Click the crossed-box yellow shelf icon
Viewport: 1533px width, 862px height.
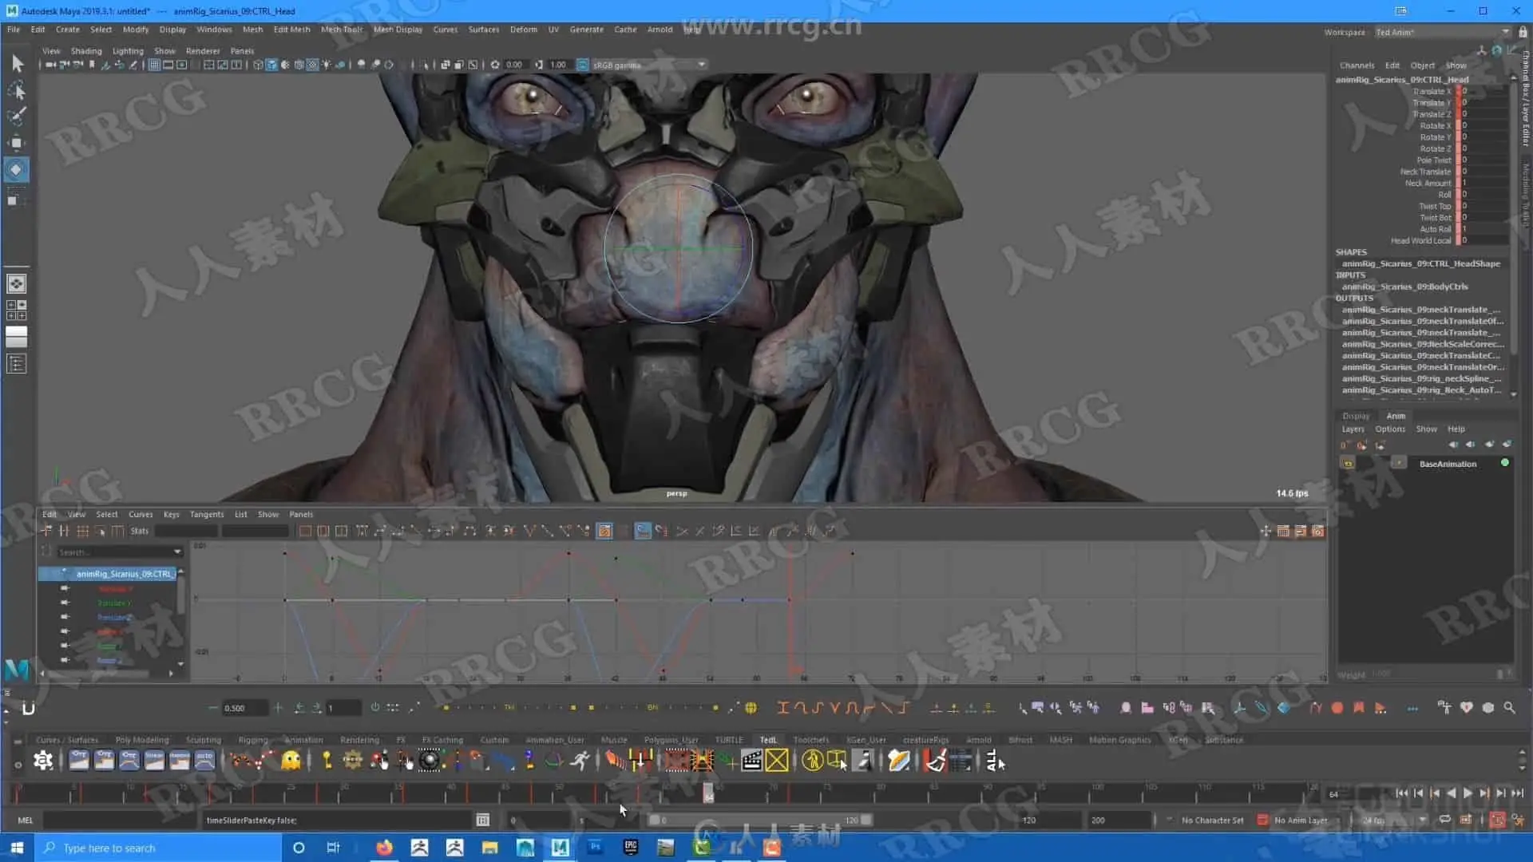click(777, 761)
